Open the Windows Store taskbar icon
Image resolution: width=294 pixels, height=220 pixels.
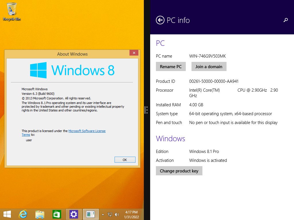coord(57,214)
